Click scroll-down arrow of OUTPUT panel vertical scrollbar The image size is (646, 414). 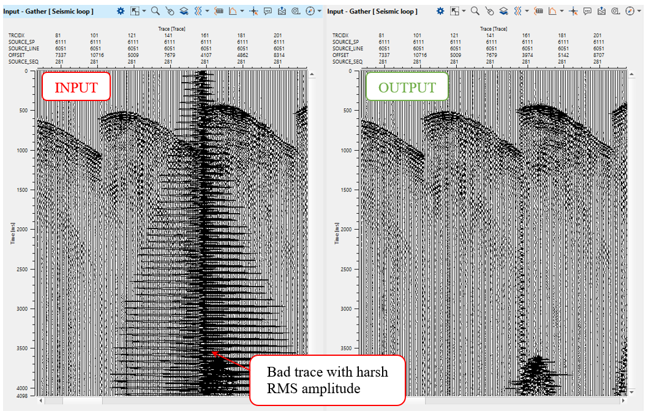[x=632, y=391]
